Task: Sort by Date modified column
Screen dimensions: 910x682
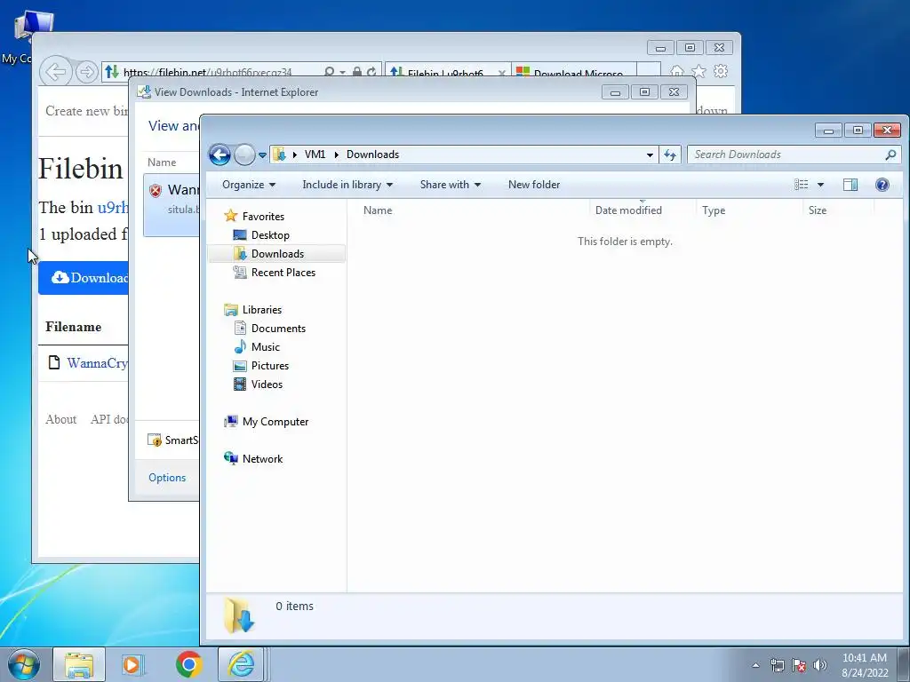Action: [628, 210]
